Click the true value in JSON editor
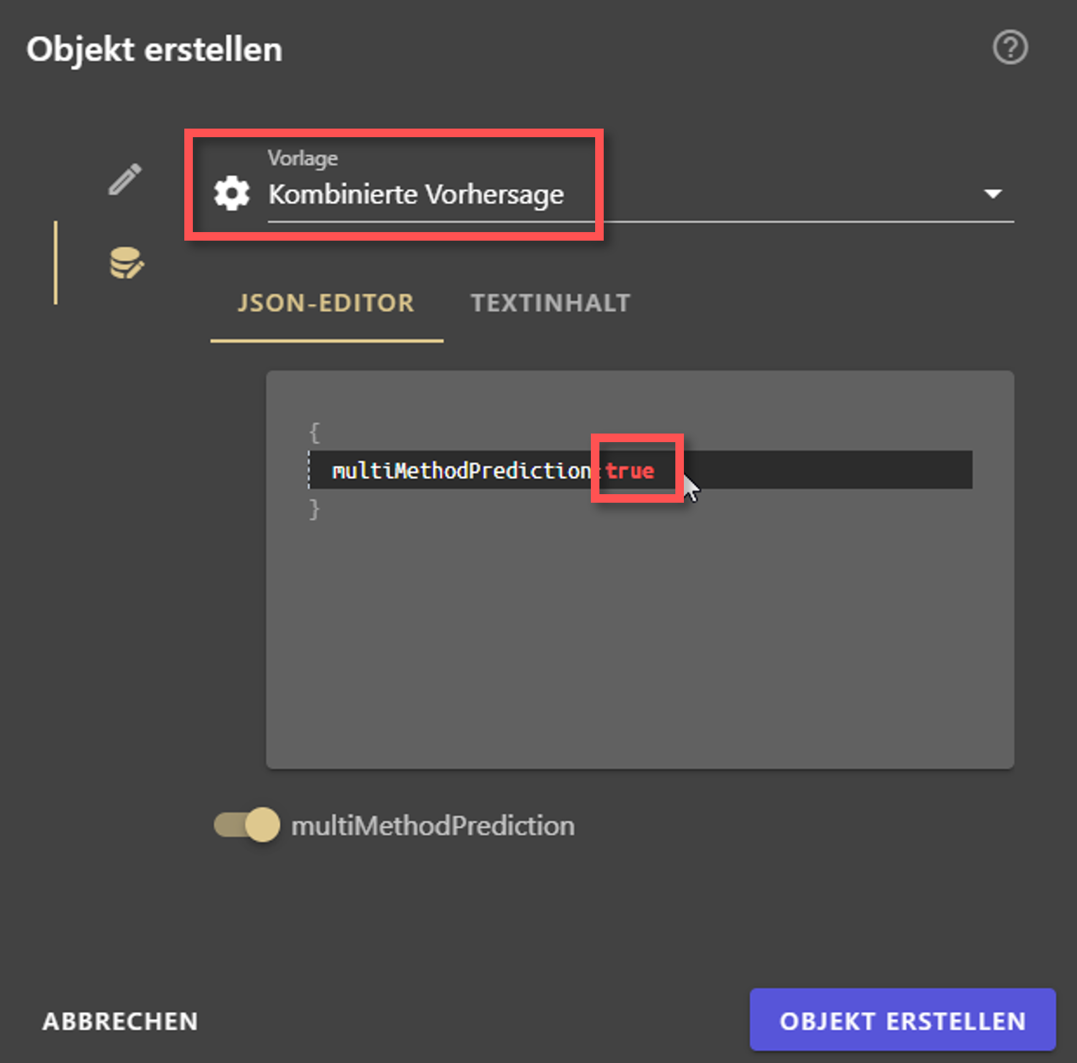 pos(630,470)
